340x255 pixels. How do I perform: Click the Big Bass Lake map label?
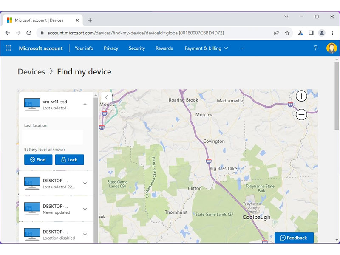coord(223,168)
